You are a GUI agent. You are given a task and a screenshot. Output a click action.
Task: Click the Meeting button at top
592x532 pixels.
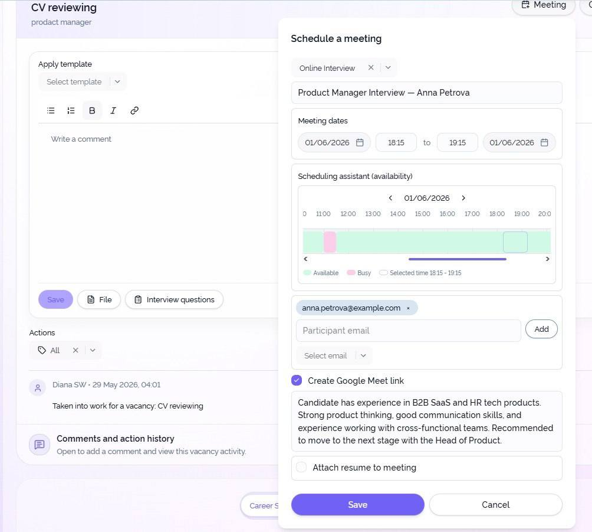point(543,5)
